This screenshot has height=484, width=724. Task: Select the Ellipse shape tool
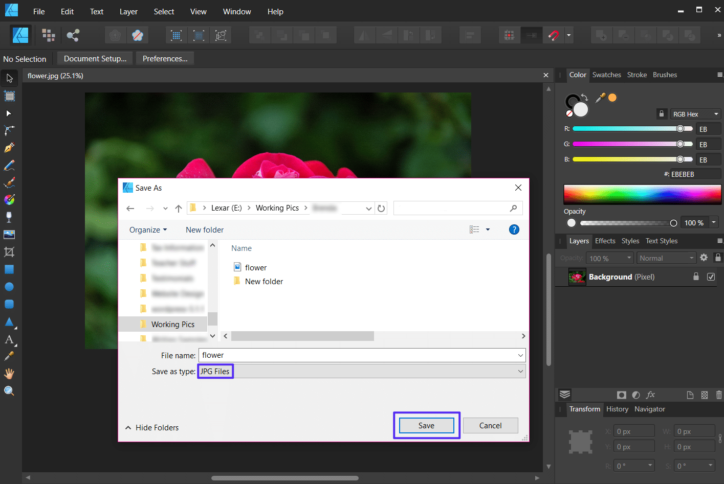click(x=9, y=287)
